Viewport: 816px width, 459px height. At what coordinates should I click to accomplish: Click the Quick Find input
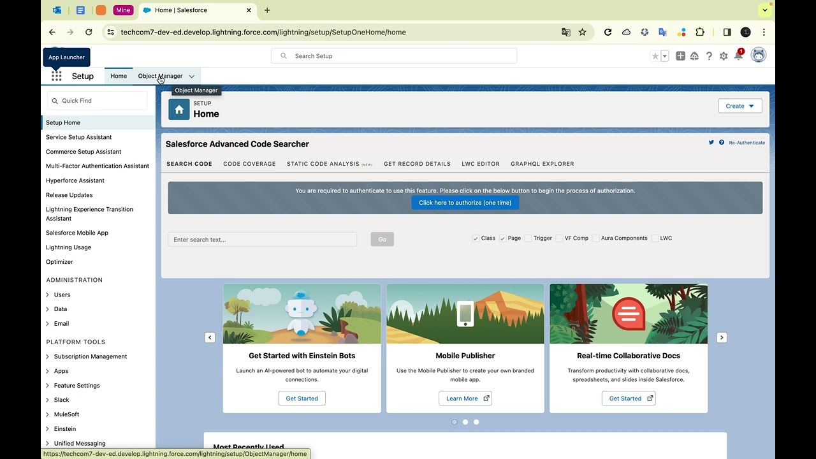[x=98, y=101]
